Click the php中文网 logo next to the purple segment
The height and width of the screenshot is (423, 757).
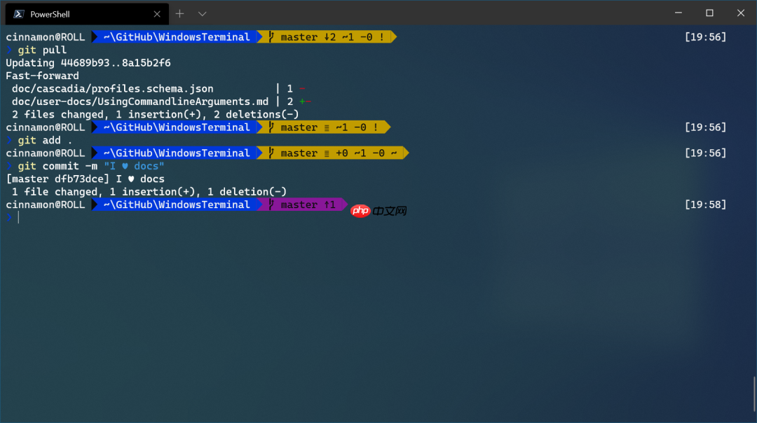coord(378,210)
